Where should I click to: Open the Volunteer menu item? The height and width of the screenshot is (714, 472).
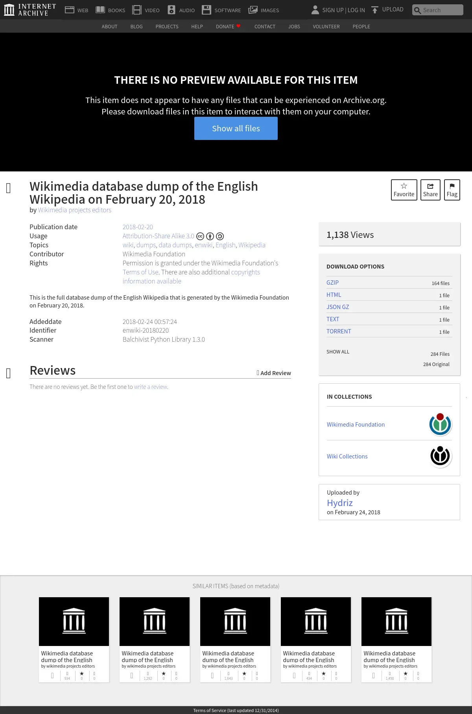(x=326, y=26)
